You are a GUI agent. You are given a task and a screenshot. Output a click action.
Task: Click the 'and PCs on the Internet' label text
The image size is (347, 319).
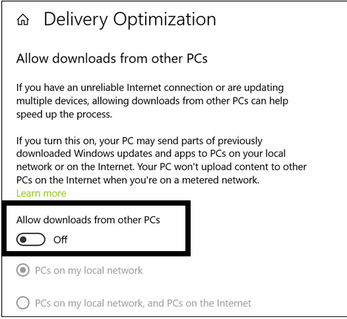coord(199,303)
